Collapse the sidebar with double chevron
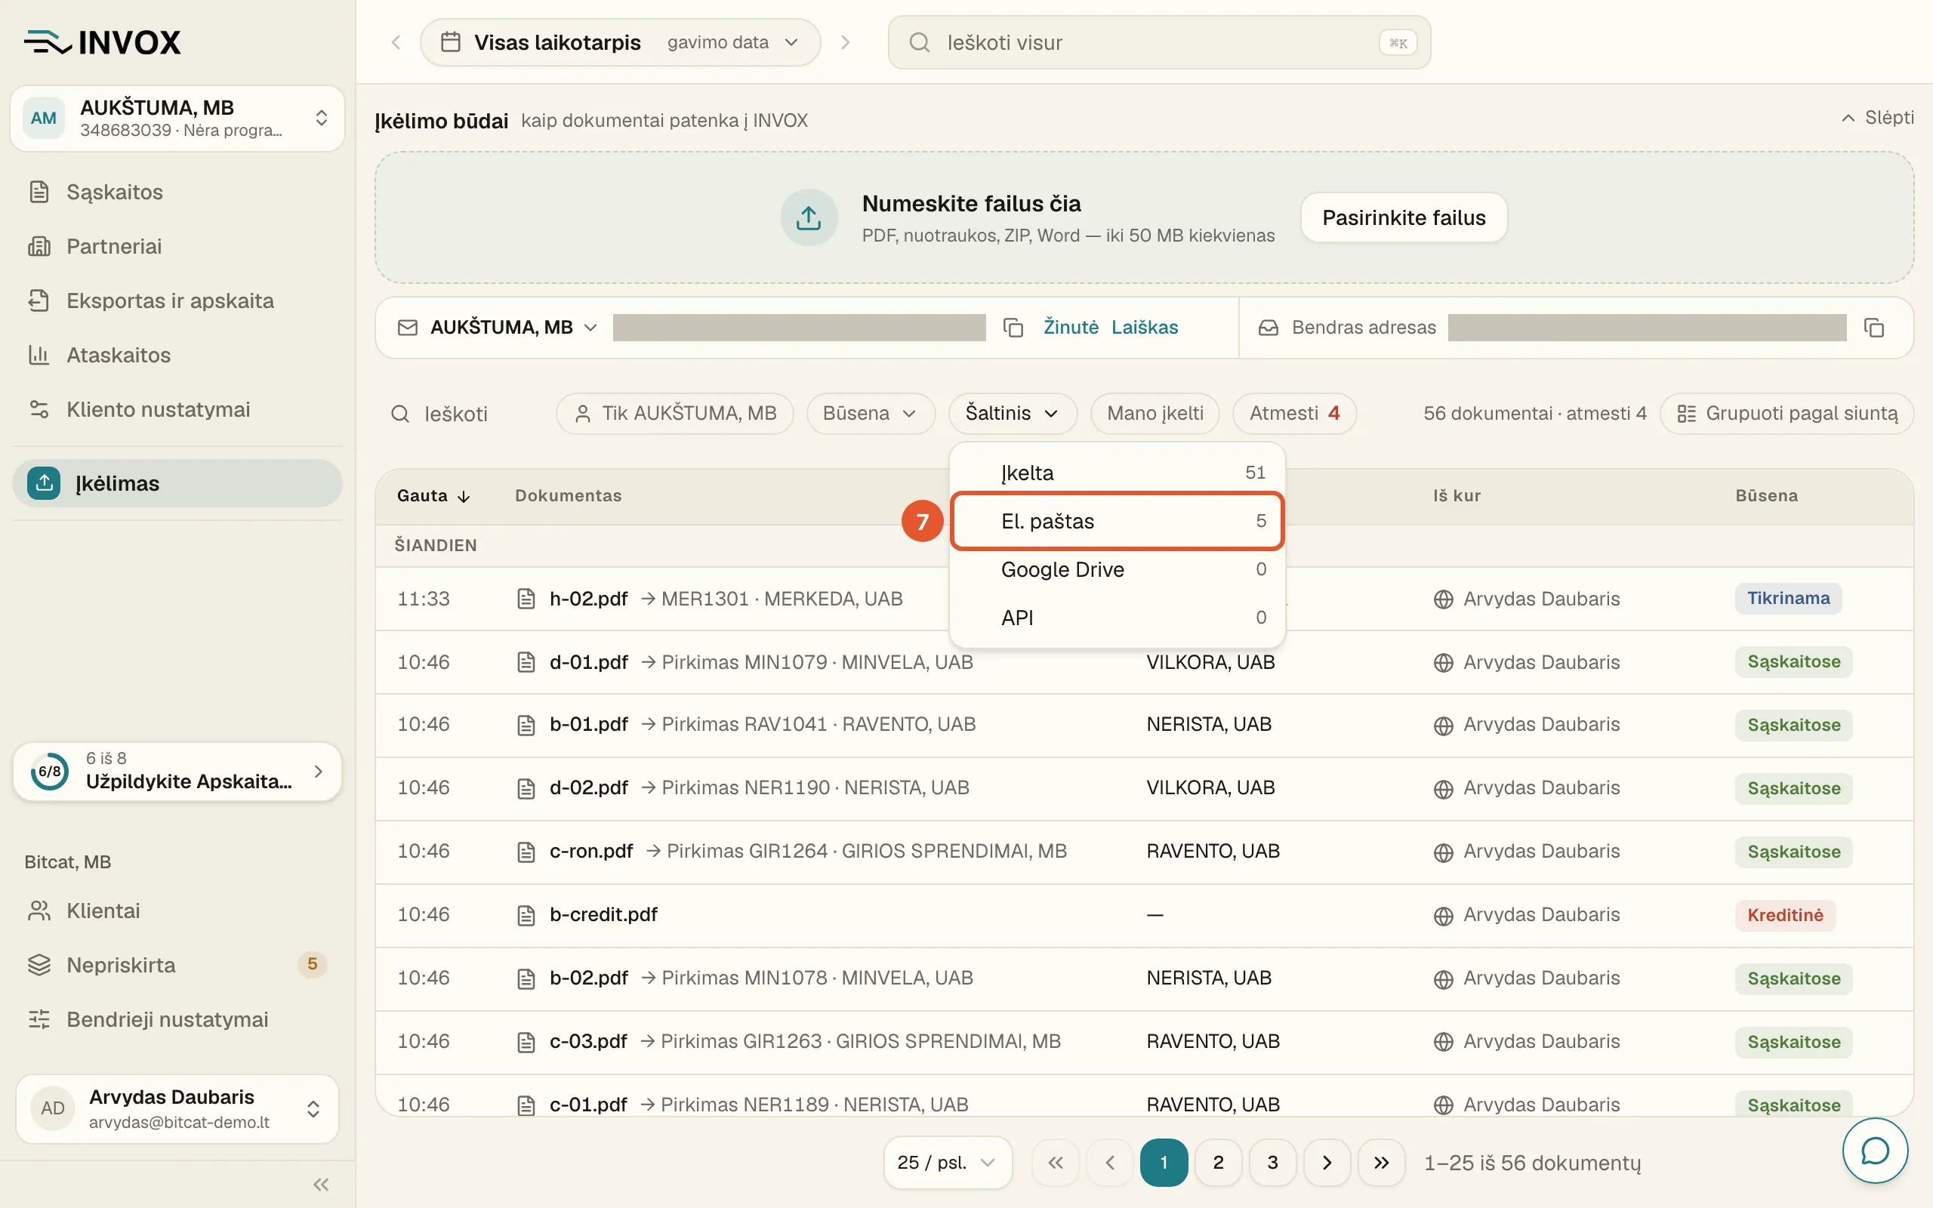 click(321, 1184)
